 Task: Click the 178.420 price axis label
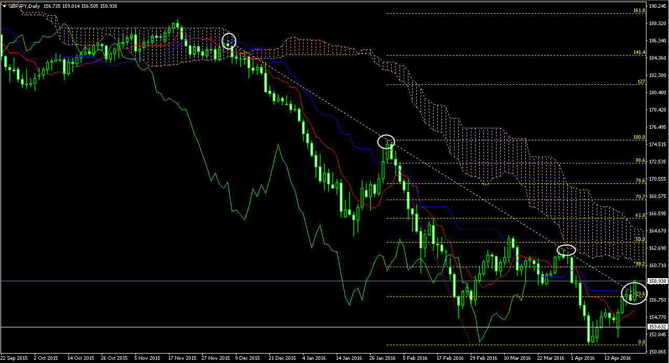pos(657,110)
